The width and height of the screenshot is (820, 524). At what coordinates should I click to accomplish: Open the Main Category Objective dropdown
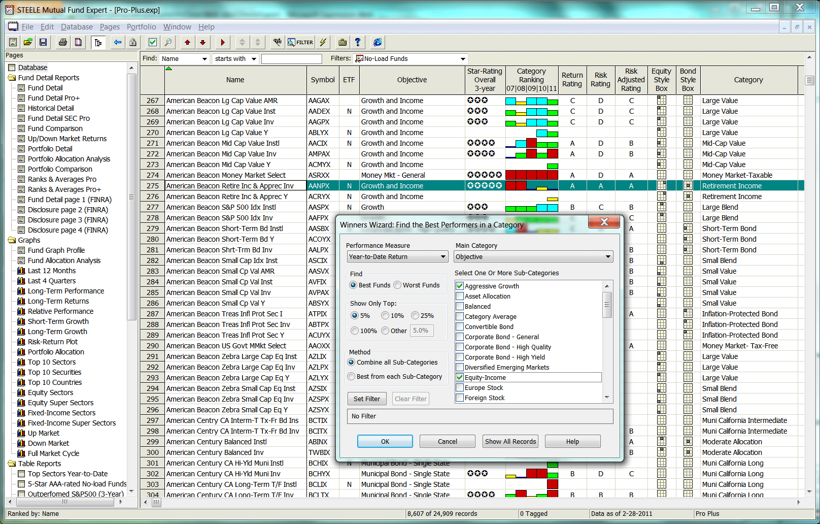pyautogui.click(x=533, y=256)
